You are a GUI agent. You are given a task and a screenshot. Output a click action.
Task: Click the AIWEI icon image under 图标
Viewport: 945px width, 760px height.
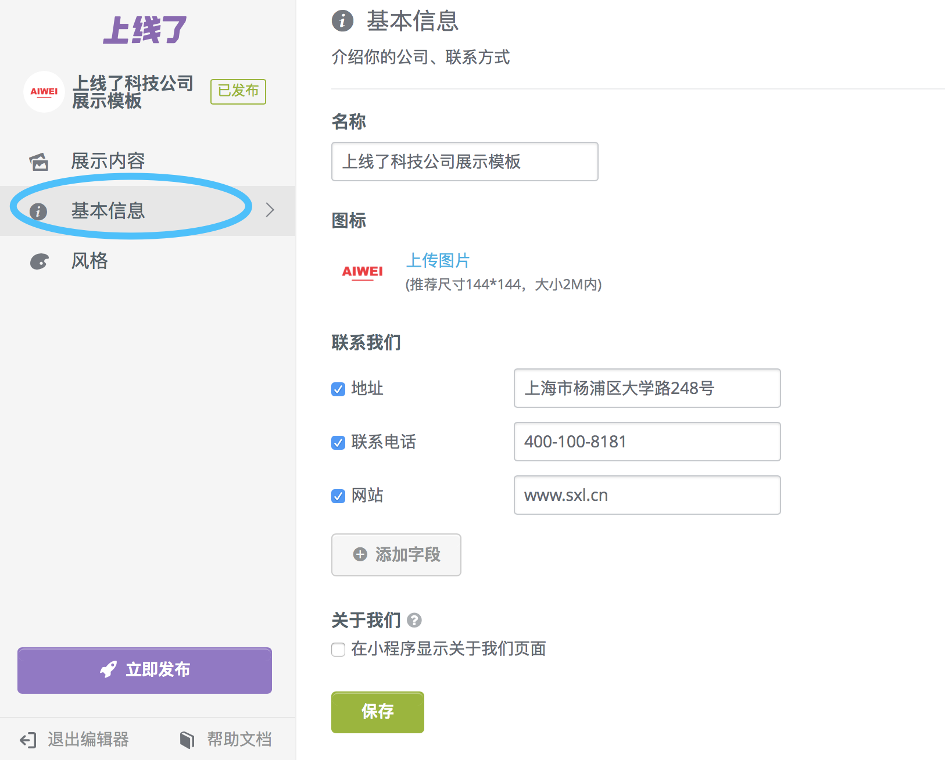pos(362,272)
